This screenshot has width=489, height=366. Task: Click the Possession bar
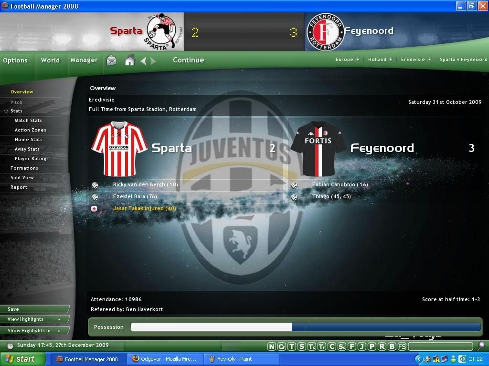click(x=306, y=327)
